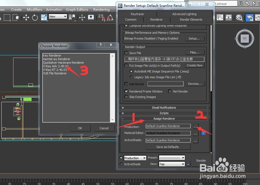260x185 pixels.
Task: Click the Material Editor renderer browse (...) button
Action: [196, 133]
